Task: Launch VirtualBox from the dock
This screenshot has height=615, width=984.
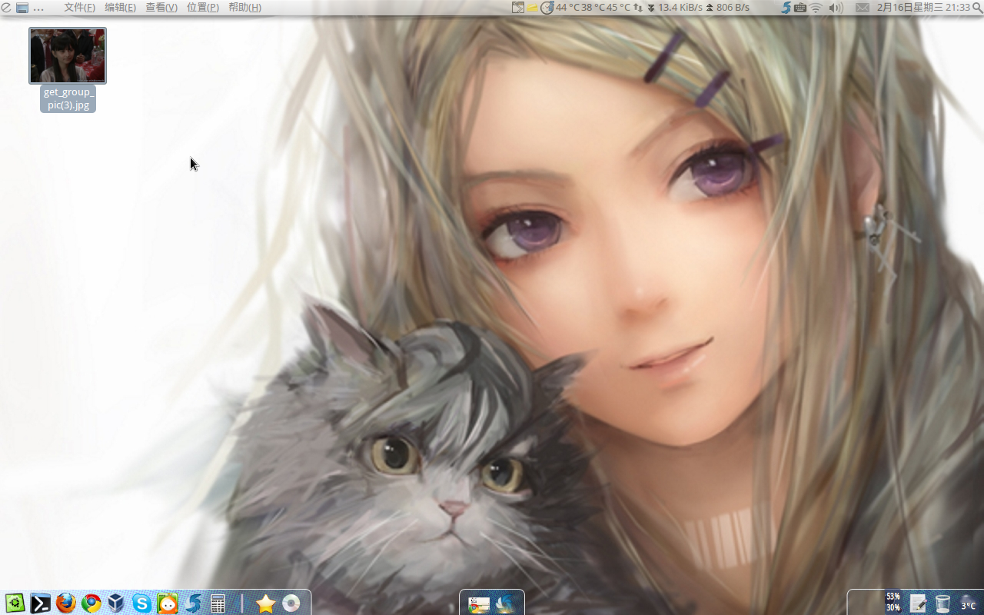Action: pyautogui.click(x=116, y=603)
